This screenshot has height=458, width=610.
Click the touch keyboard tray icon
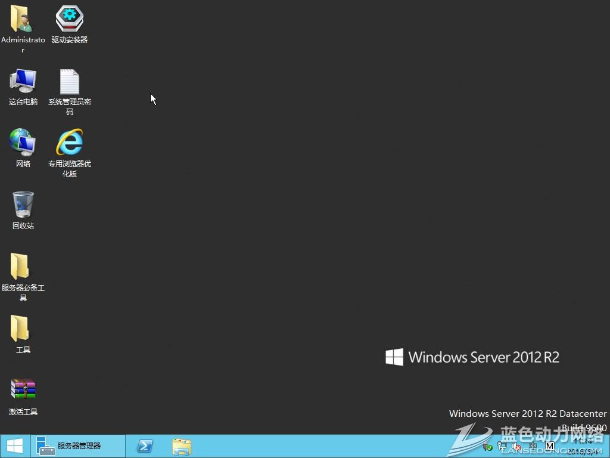[533, 446]
